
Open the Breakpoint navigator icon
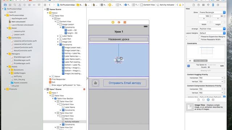[x=34, y=5]
